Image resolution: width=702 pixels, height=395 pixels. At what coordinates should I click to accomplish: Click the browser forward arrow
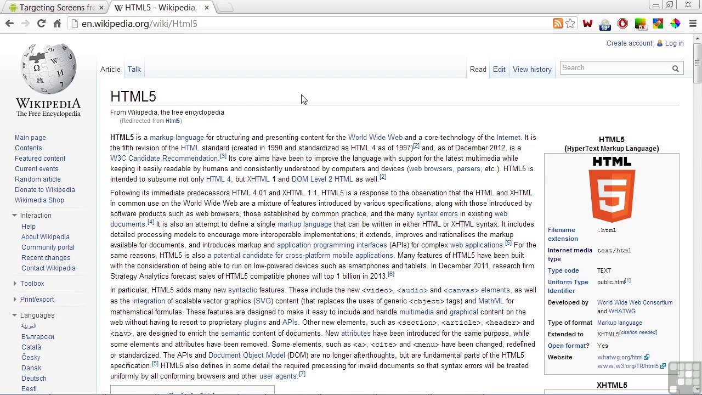[25, 24]
